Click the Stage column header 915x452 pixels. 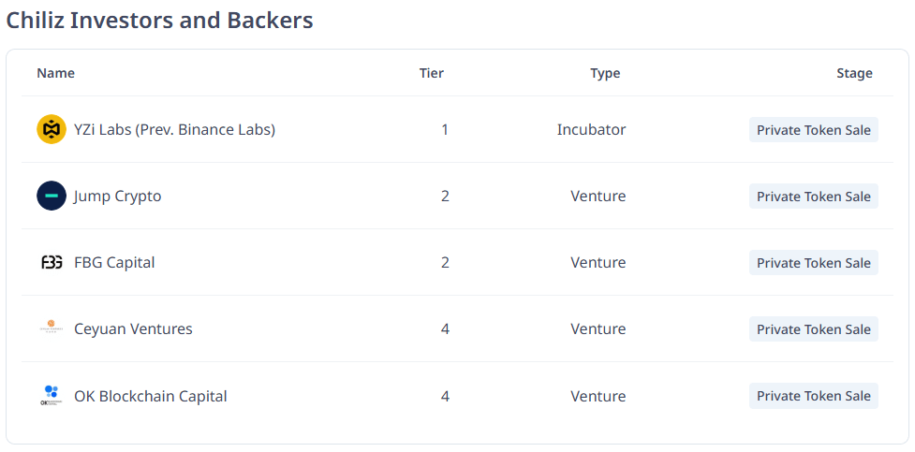[854, 73]
